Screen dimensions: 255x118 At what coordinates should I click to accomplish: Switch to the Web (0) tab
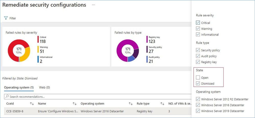click(44, 88)
